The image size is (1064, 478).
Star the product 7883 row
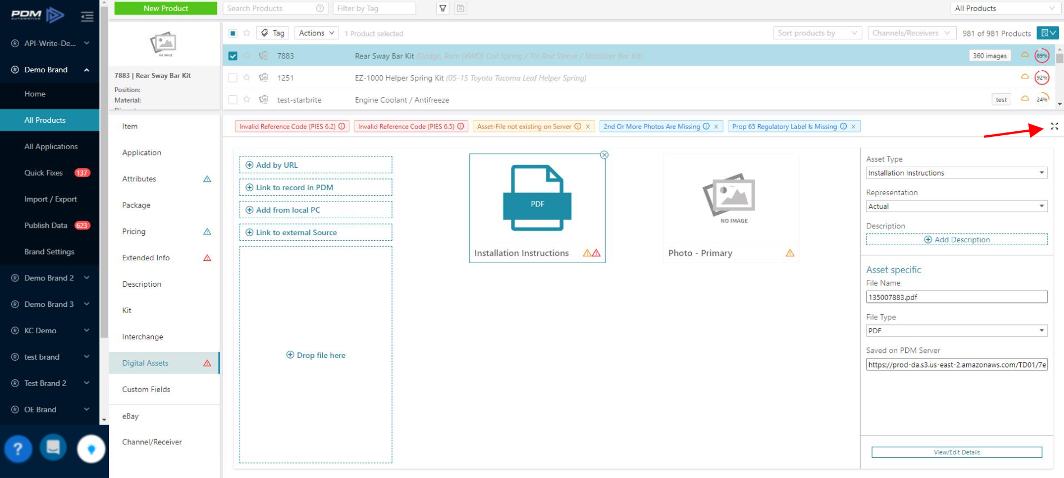(246, 56)
